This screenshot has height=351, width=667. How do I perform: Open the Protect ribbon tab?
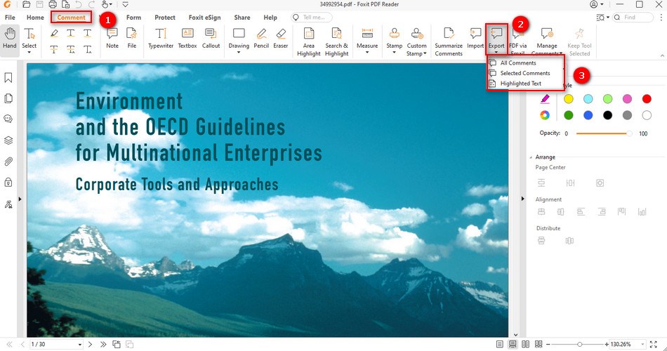(x=165, y=18)
